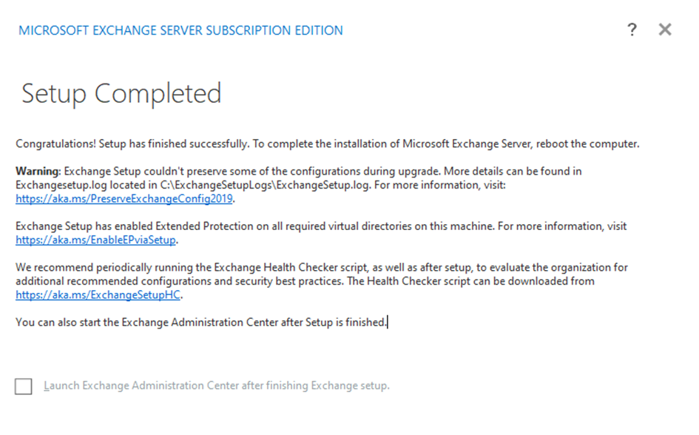Click the 'Launch Exchange Administration Center' checkbox label
Screen dimensions: 699x435
[216, 385]
